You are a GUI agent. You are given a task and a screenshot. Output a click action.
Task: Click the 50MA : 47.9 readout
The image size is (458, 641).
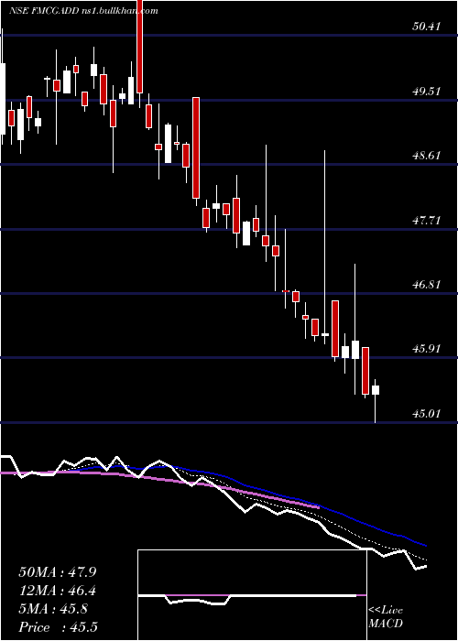[58, 571]
